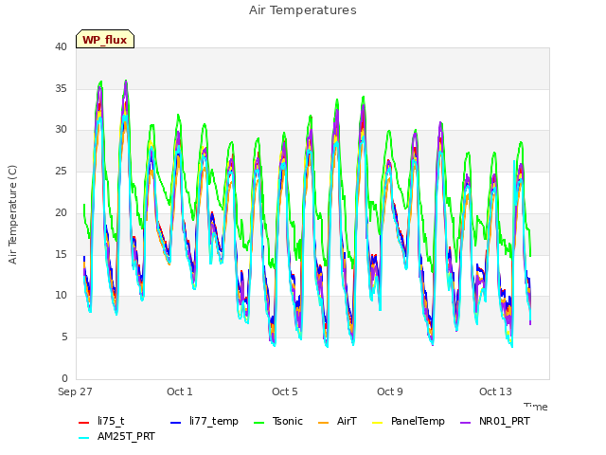
Task: Toggle the NR01_PRT legend entry
Action: point(495,421)
